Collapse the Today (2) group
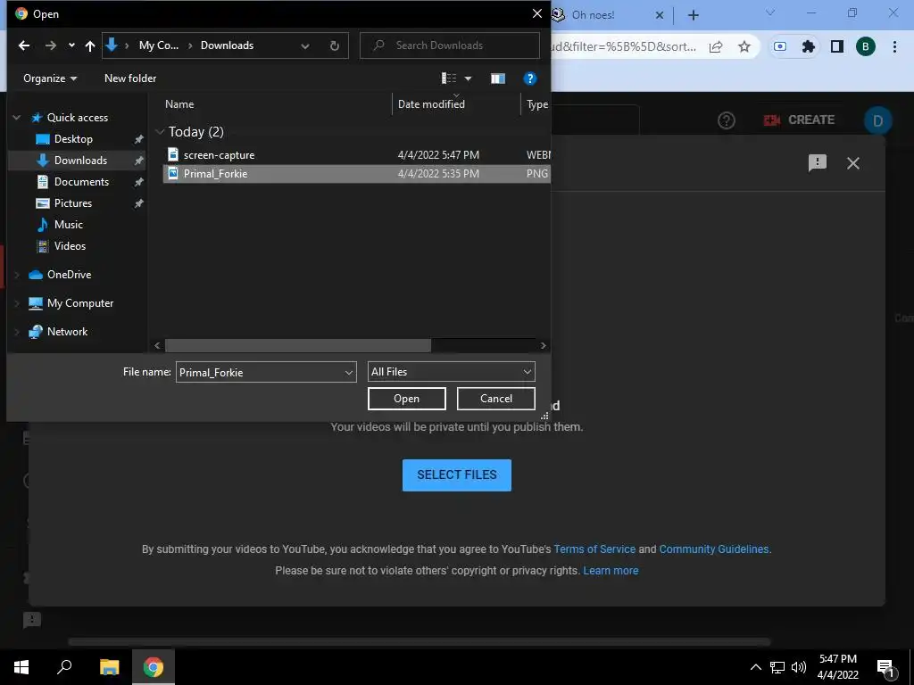 tap(160, 132)
